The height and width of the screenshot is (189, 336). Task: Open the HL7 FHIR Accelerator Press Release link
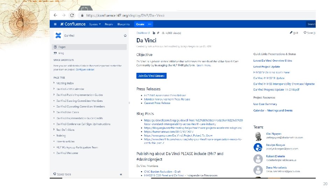tap(165, 95)
